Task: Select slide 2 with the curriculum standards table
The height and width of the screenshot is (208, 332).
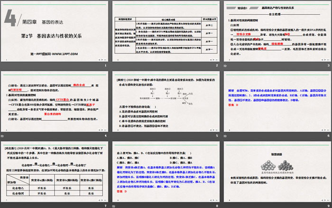Action: 166,31
